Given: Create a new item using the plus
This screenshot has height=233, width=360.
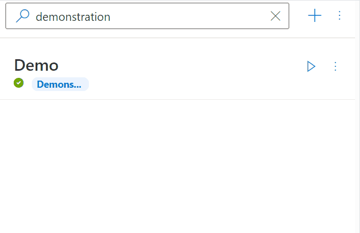Looking at the screenshot, I should coord(314,16).
